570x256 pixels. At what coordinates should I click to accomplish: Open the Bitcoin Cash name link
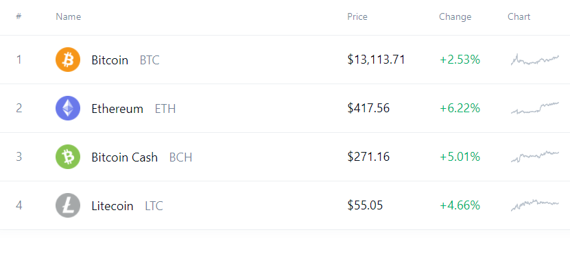tap(125, 157)
